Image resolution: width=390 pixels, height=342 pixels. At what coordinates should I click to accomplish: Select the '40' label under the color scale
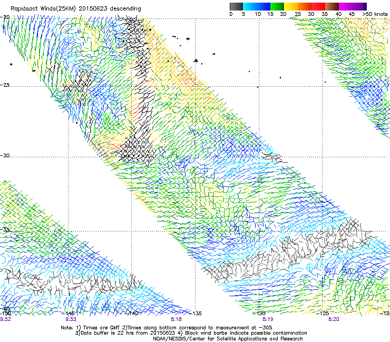338,14
